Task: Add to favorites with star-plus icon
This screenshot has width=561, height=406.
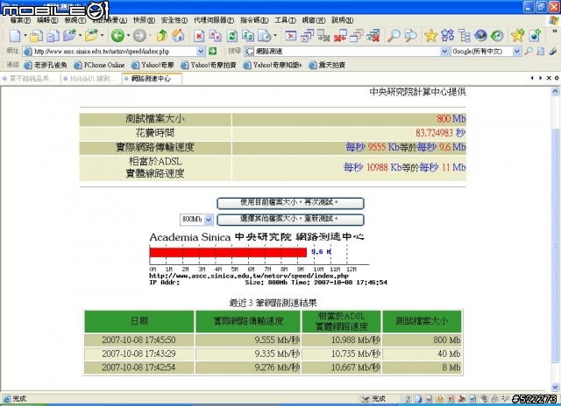Action: (x=517, y=36)
